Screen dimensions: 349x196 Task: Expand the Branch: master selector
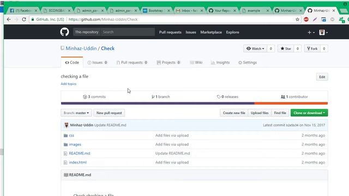click(76, 113)
